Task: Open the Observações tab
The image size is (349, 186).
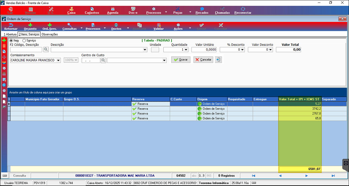Action: 50,34
